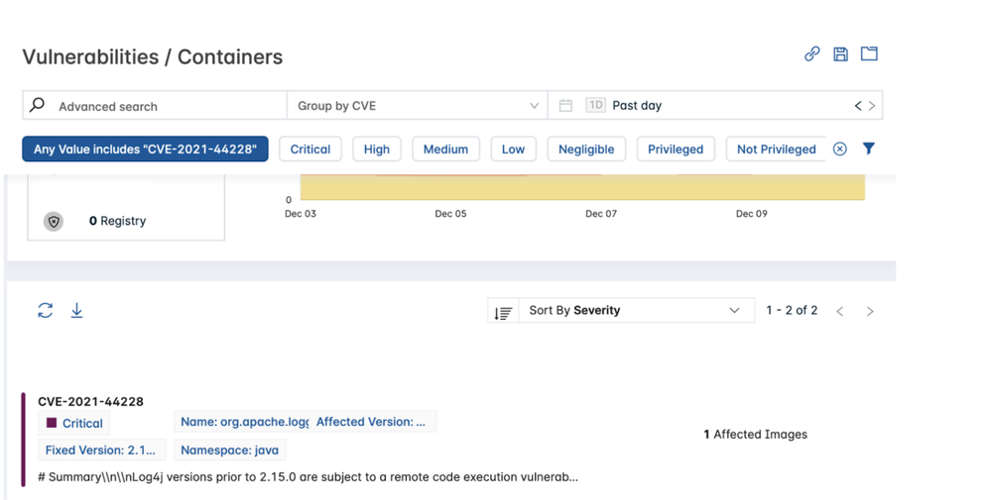
Task: Clear filters with the circled X icon
Action: 840,150
